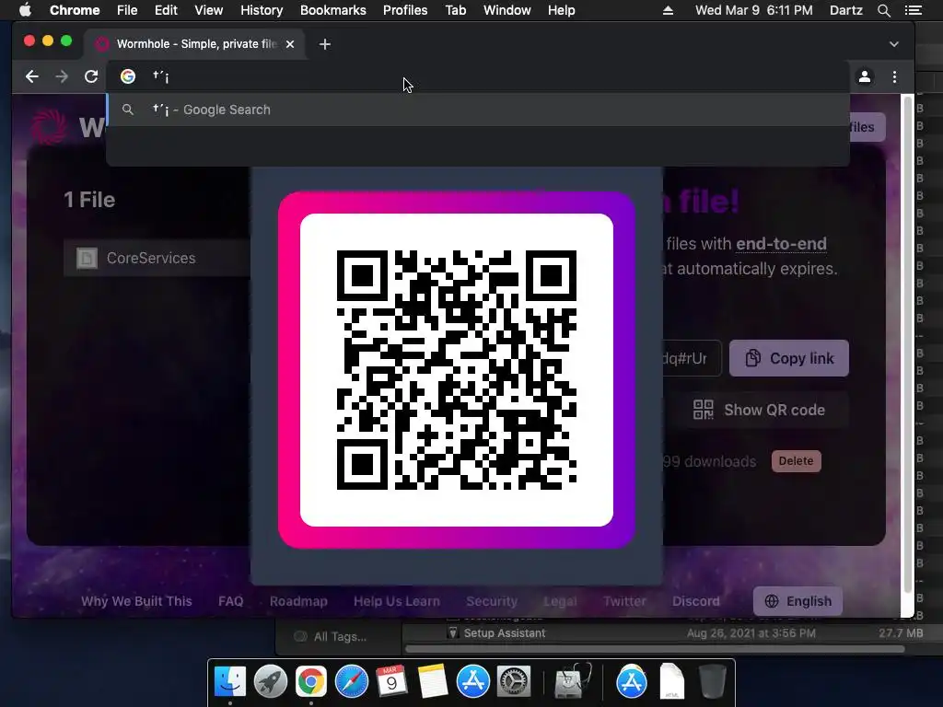Open the Notification Center list icon
The image size is (943, 707).
tap(913, 10)
